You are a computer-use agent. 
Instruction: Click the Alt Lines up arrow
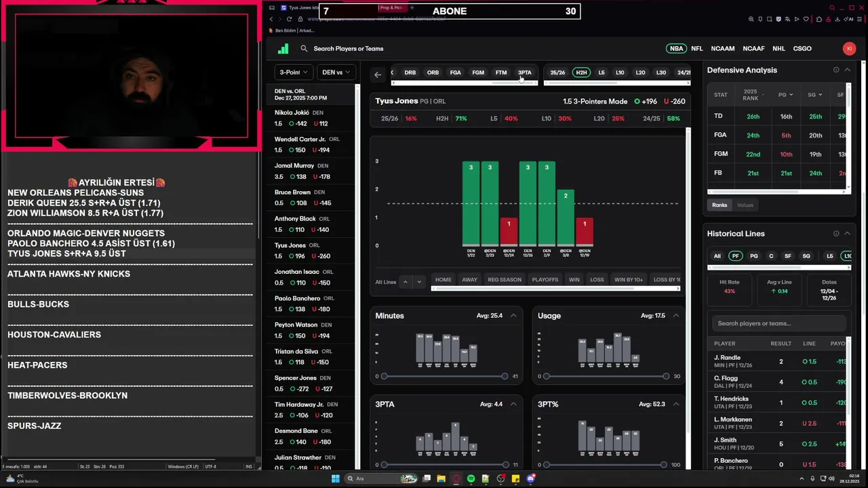406,282
